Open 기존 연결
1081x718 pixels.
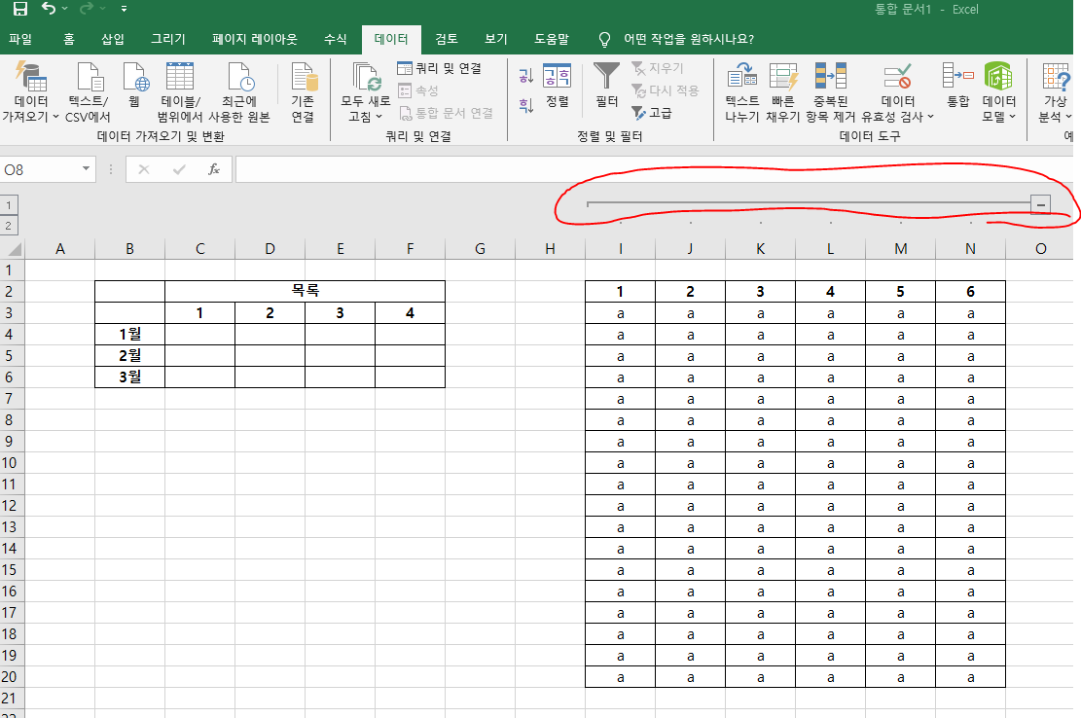[x=304, y=92]
